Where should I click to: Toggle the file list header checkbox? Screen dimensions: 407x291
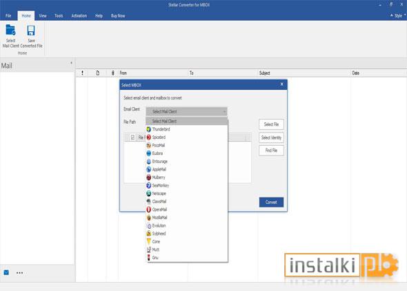(132, 138)
